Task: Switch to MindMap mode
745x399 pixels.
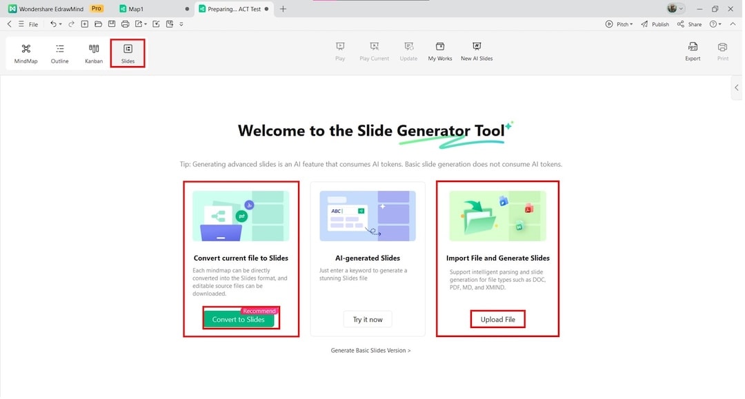Action: click(26, 52)
